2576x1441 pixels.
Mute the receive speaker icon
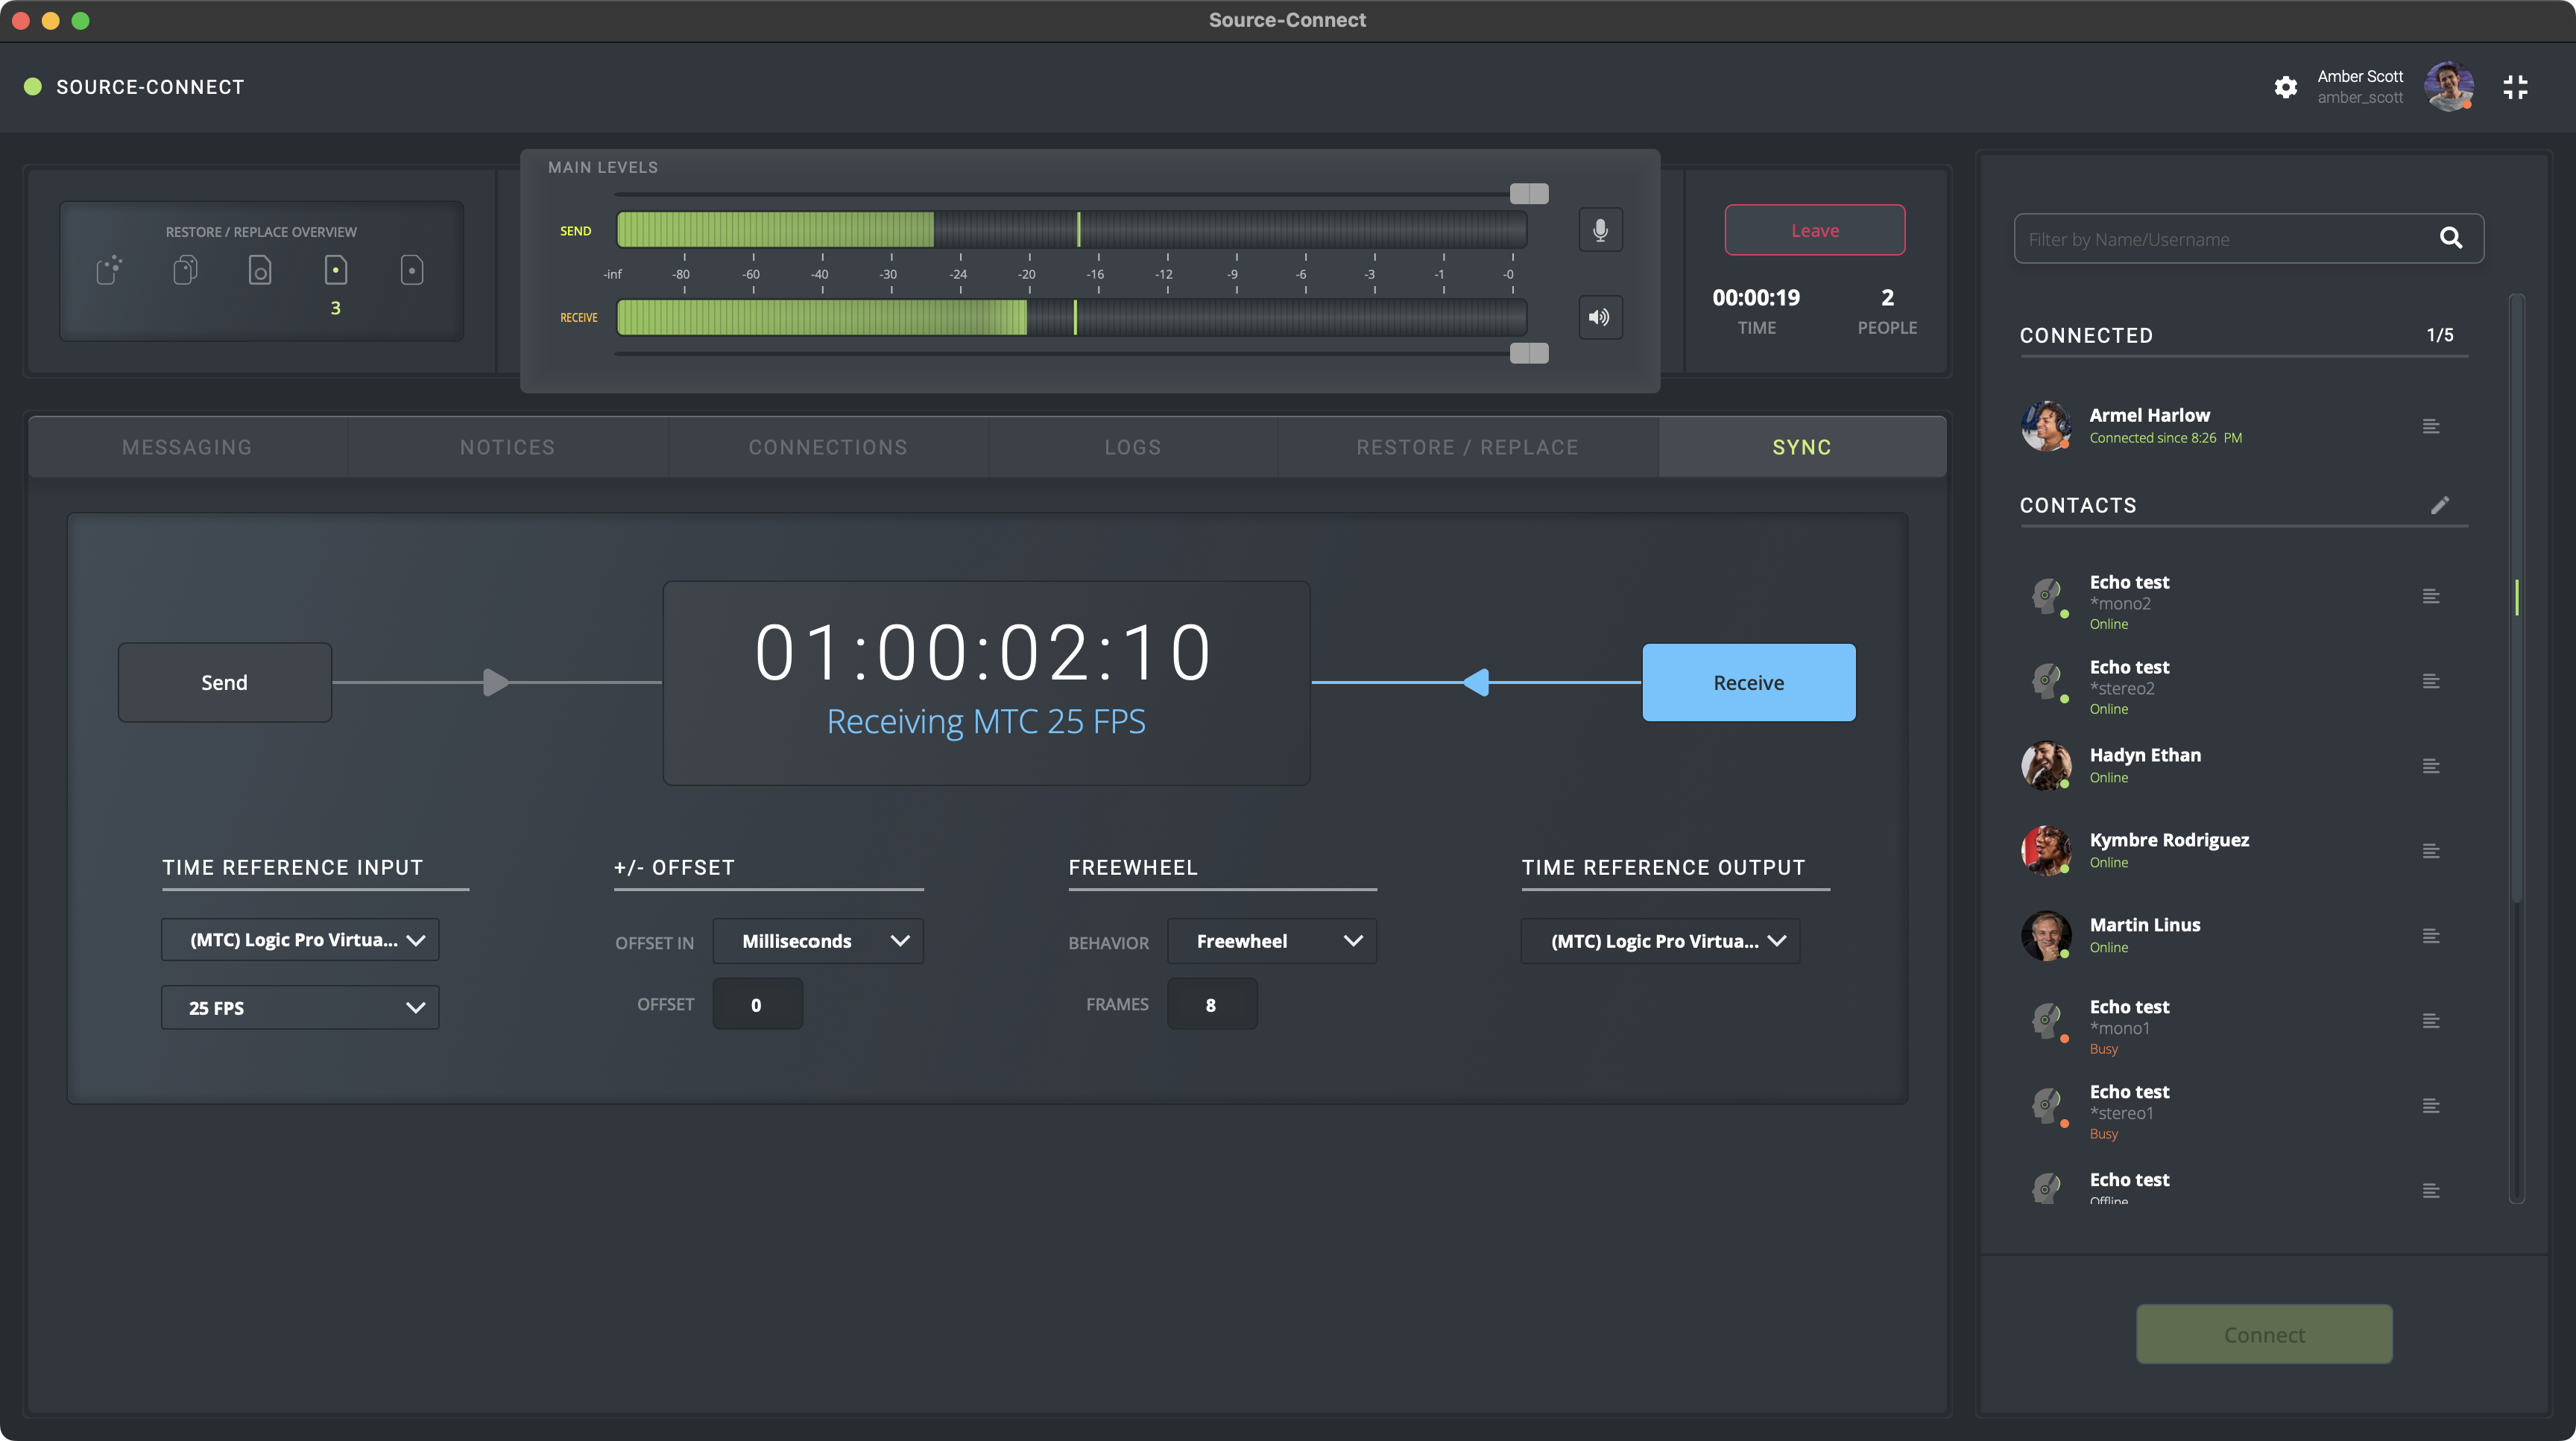[x=1600, y=317]
